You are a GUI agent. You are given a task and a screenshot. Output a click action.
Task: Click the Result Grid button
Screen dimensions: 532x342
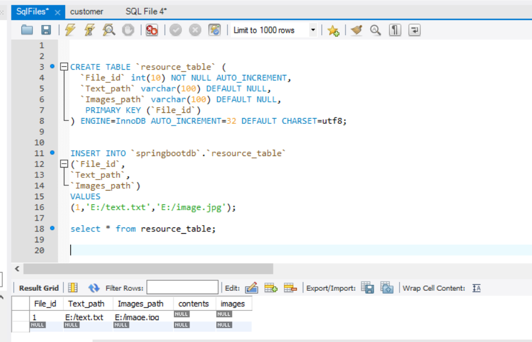[x=39, y=288]
